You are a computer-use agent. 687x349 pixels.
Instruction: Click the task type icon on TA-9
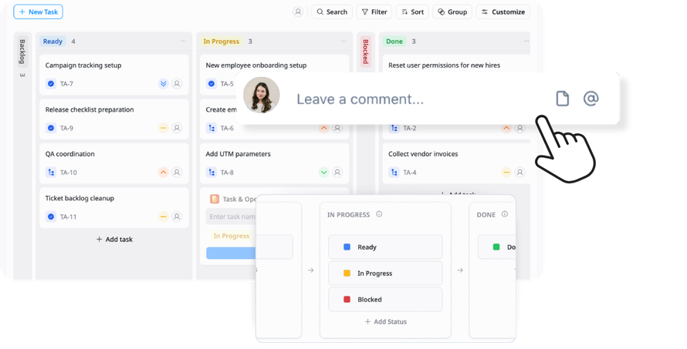coord(51,128)
